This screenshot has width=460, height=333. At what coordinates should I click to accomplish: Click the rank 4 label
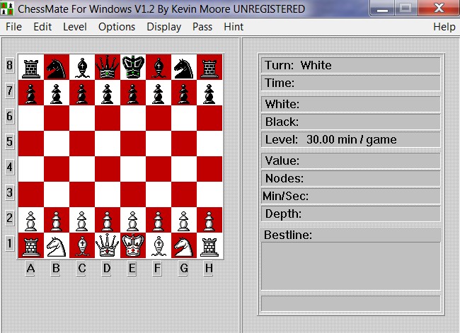point(9,167)
